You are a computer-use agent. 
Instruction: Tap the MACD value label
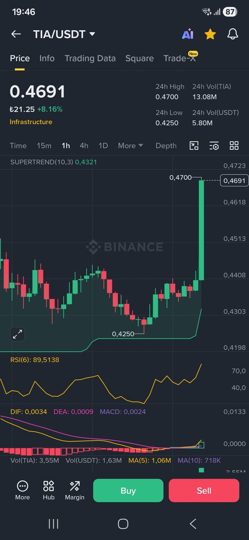123,411
